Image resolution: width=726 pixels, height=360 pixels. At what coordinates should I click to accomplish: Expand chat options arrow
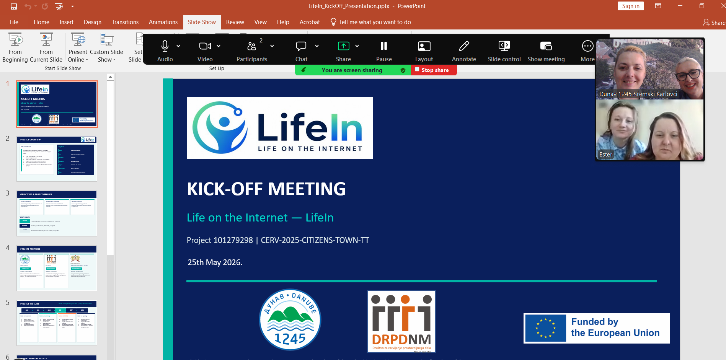(x=317, y=46)
